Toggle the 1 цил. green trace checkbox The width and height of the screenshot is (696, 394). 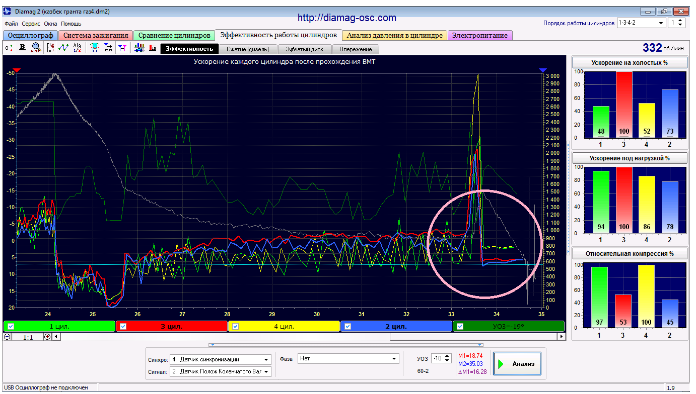click(11, 326)
